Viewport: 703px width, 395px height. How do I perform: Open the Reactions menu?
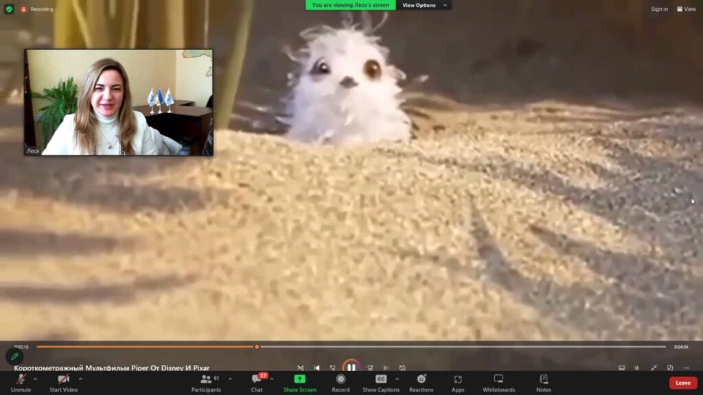[x=421, y=379]
